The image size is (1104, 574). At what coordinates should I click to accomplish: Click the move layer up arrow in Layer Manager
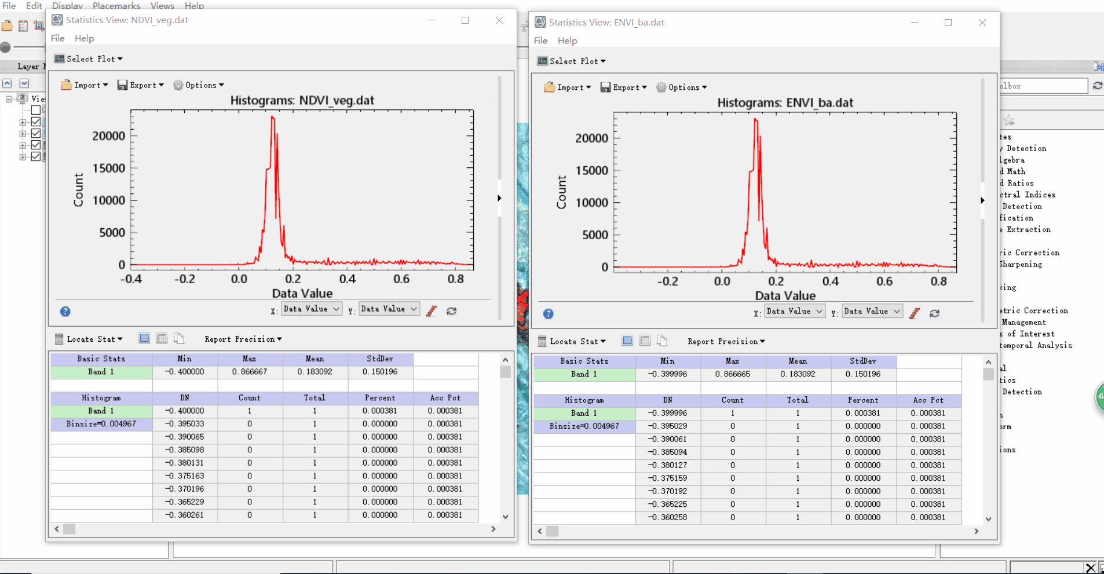coord(7,83)
